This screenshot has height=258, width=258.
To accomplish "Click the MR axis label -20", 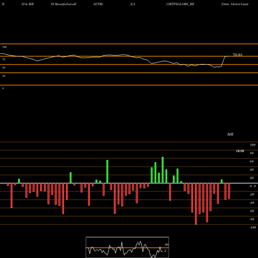I will (252, 195).
